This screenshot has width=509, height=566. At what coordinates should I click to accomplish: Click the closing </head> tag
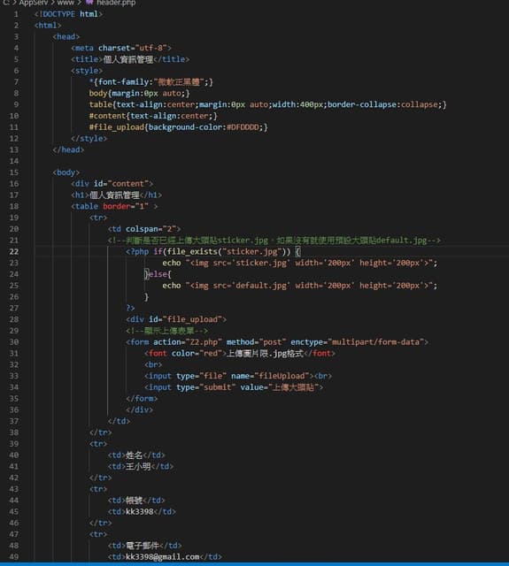pos(68,149)
